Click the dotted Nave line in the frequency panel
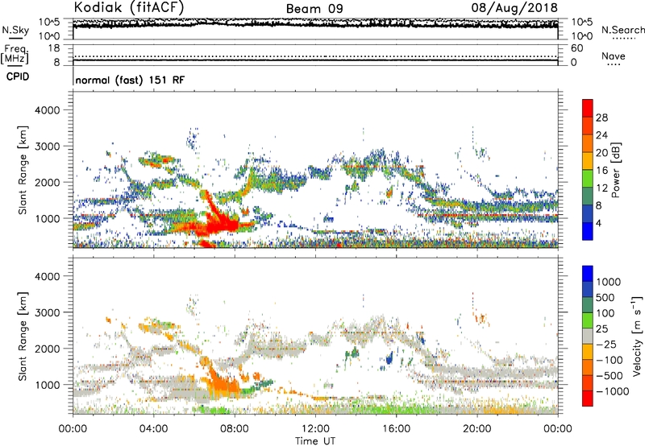645x446 pixels. click(x=315, y=56)
